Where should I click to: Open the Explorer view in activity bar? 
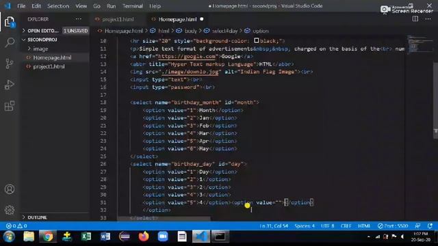pos(10,22)
